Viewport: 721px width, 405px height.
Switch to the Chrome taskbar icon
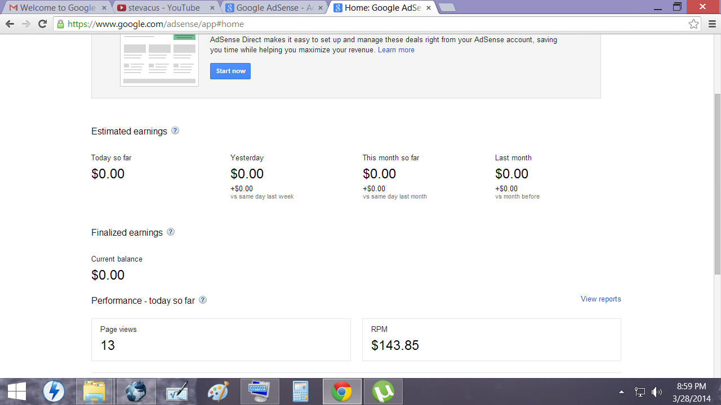point(342,391)
